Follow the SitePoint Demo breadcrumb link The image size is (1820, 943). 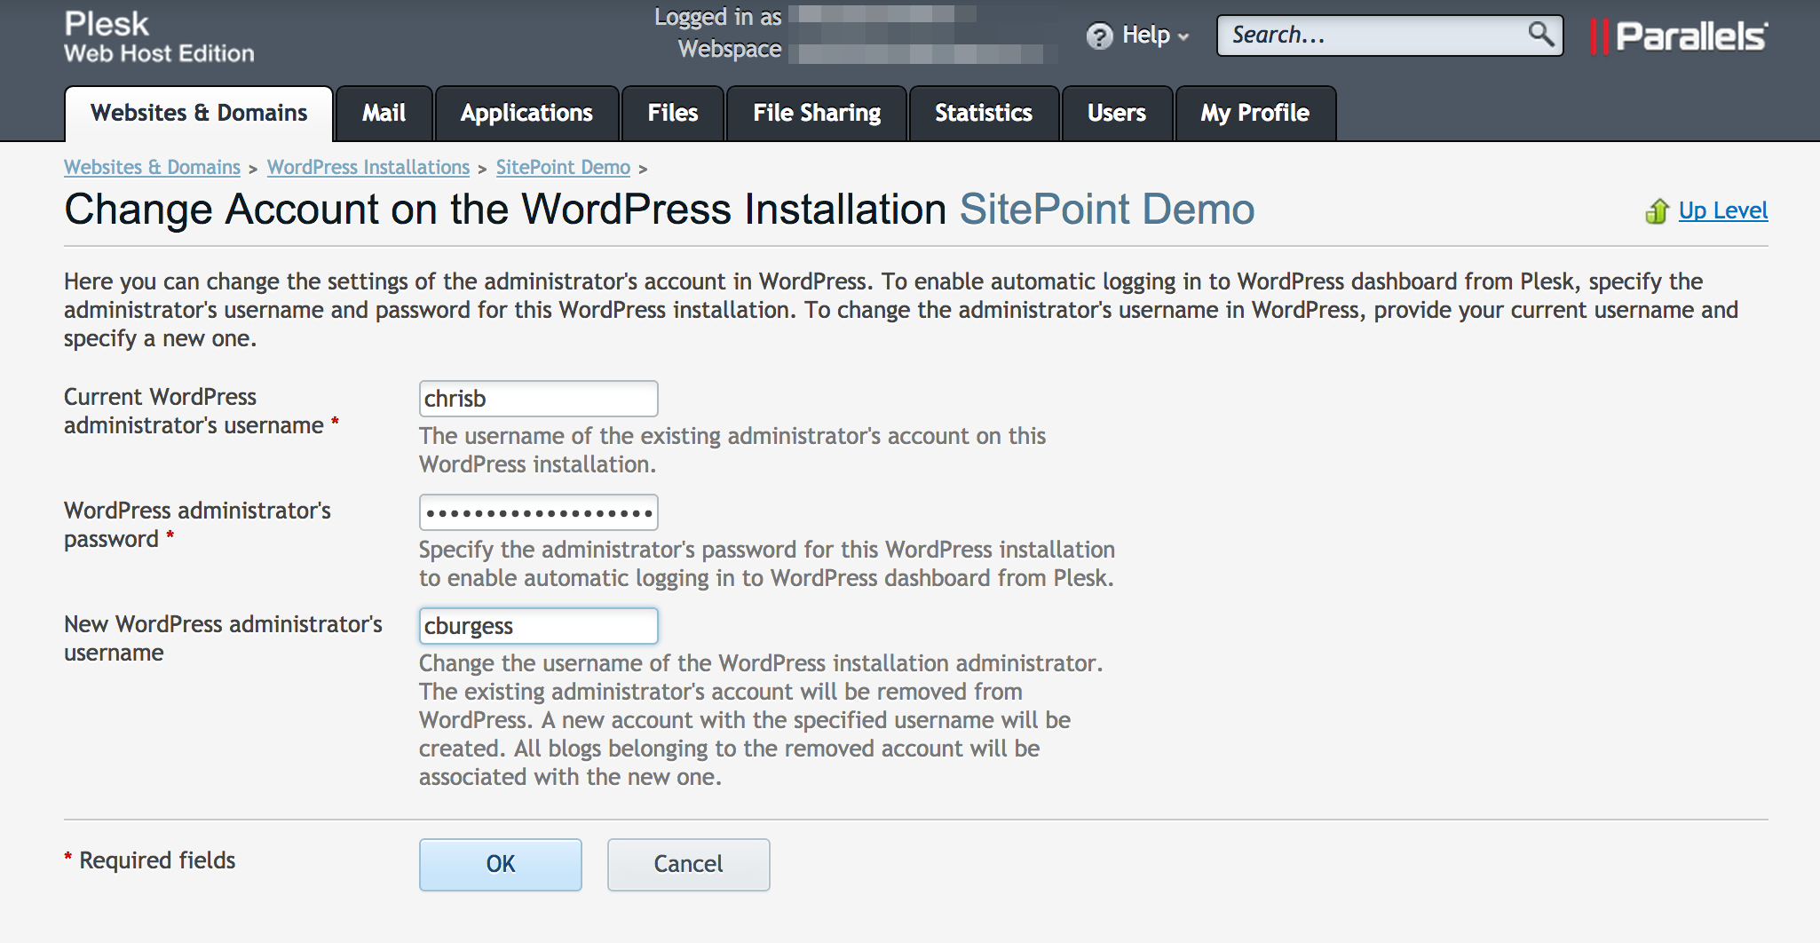[563, 167]
